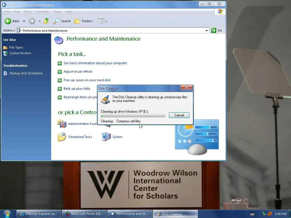291x218 pixels.
Task: Click the 'Compress old files' cleaning status text
Action: pos(128,121)
